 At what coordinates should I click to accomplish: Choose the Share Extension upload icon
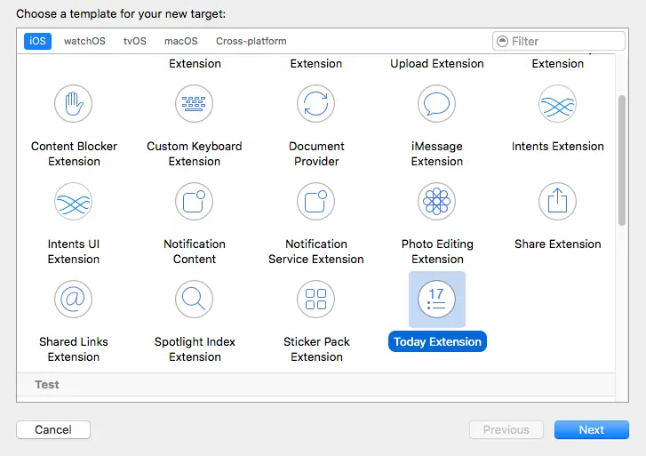[557, 201]
